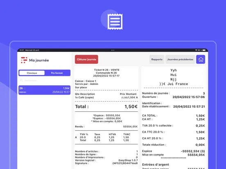Click the 'Mise en compte' report label
This screenshot has width=226, height=169.
click(x=153, y=155)
